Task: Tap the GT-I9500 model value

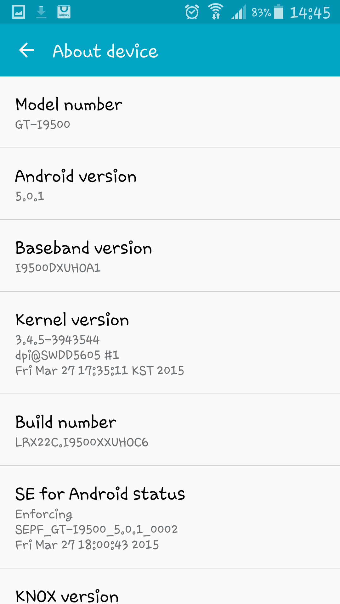Action: (x=43, y=125)
